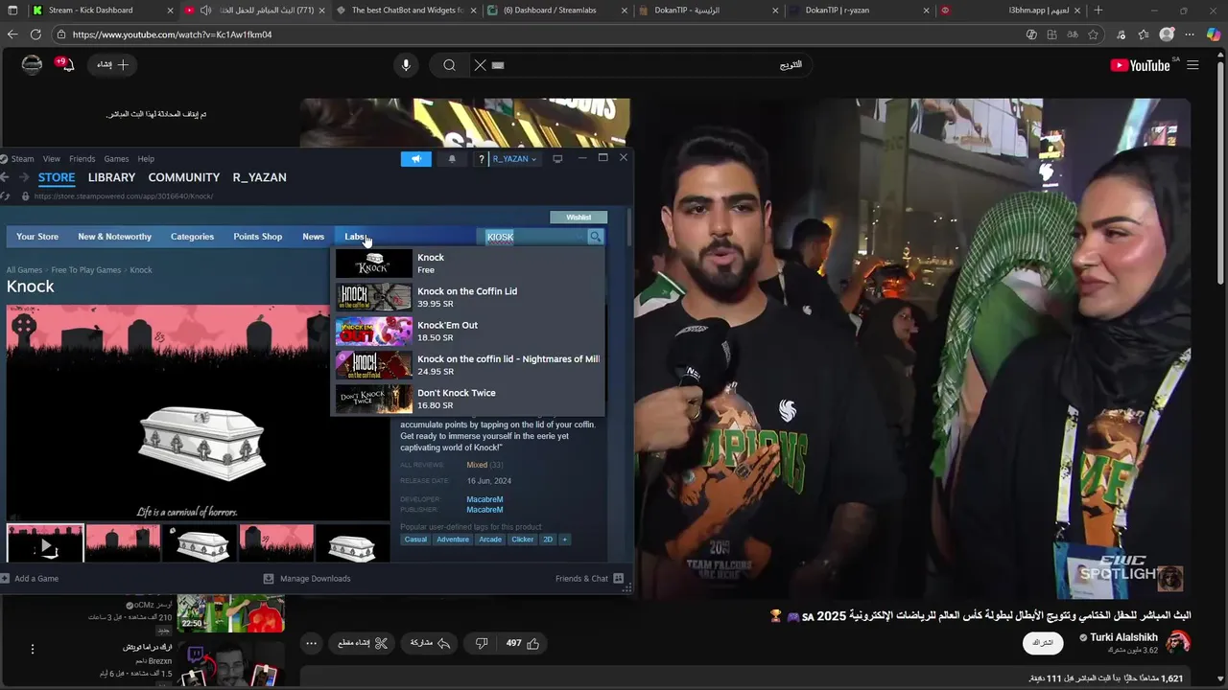The image size is (1228, 690).
Task: Click All Games breadcrumb link
Action: [24, 270]
